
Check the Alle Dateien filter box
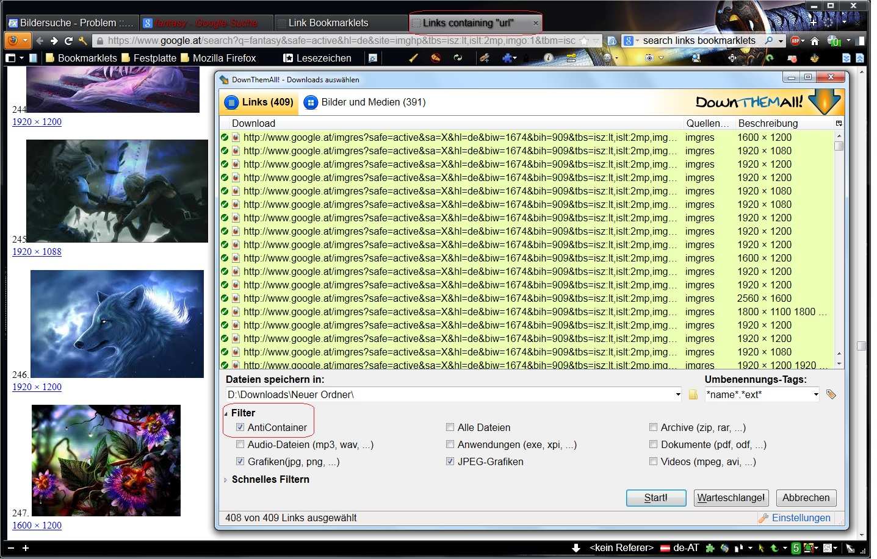[x=450, y=427]
